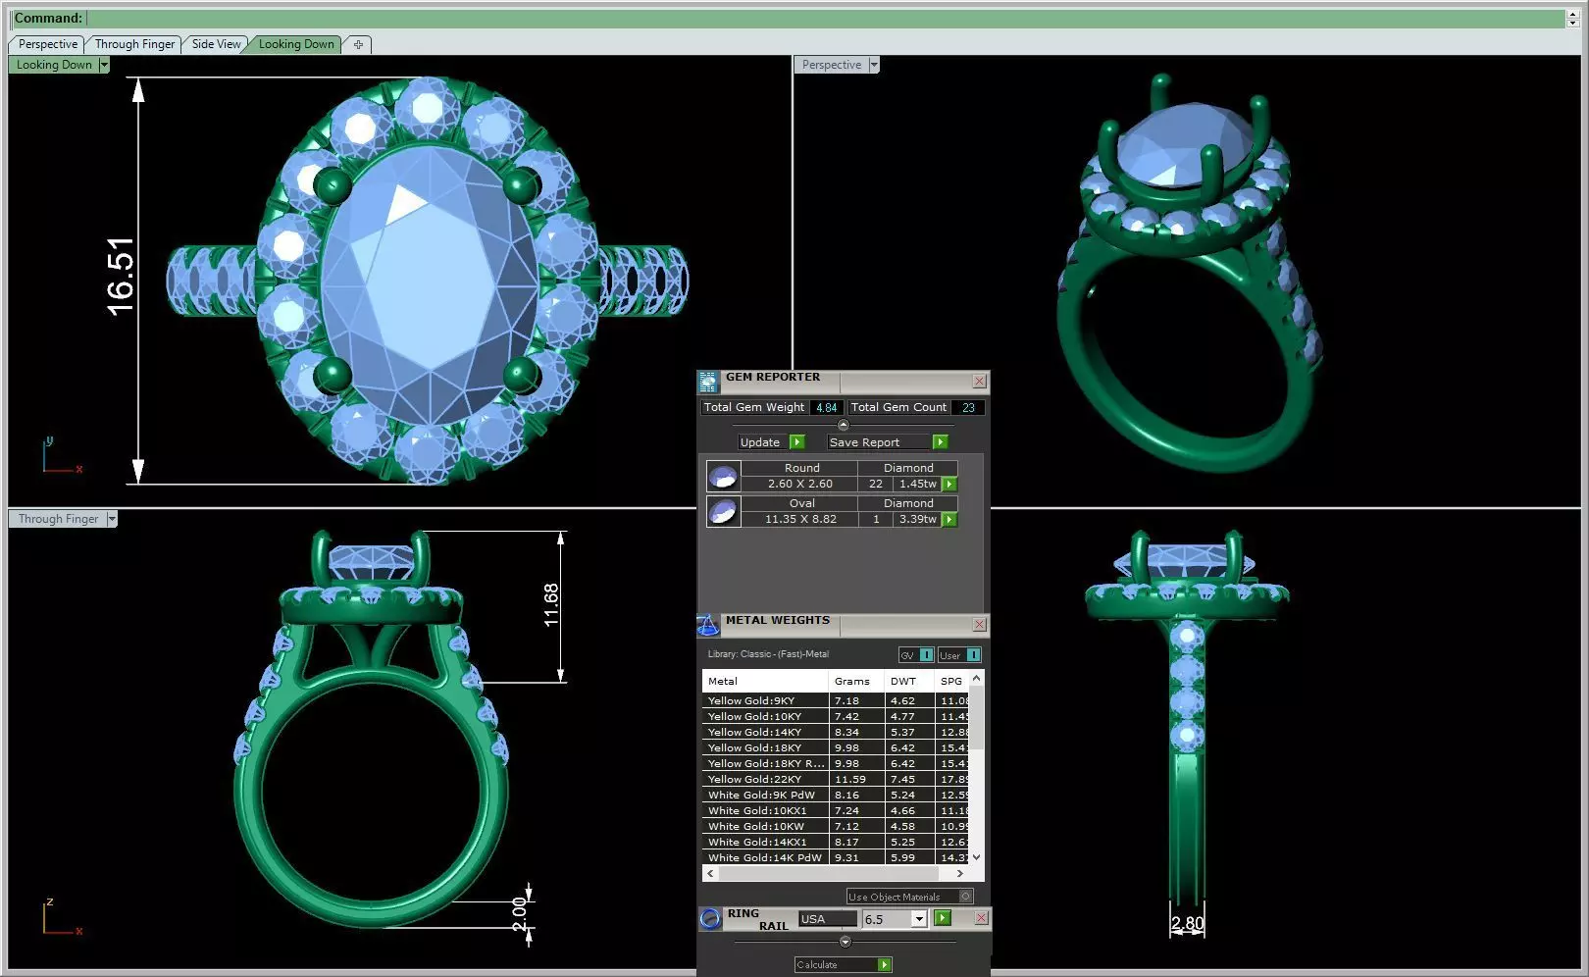Click the Ring Rail circle icon

click(710, 919)
